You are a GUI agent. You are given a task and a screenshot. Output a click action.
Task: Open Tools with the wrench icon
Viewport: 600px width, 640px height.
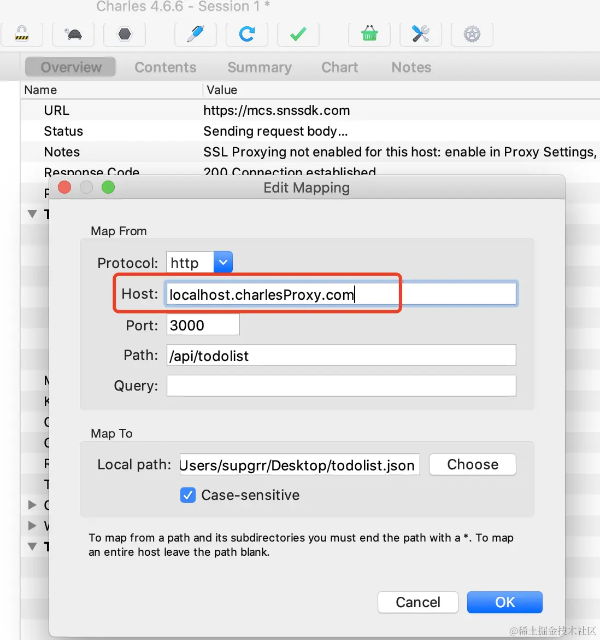(421, 34)
